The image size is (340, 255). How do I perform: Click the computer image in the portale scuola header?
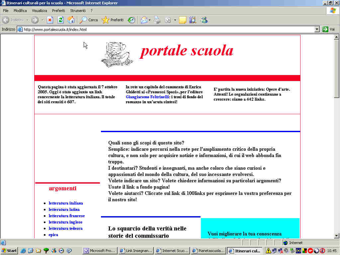[117, 54]
